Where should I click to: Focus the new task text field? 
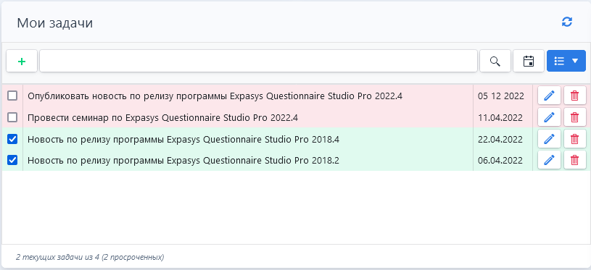point(259,61)
